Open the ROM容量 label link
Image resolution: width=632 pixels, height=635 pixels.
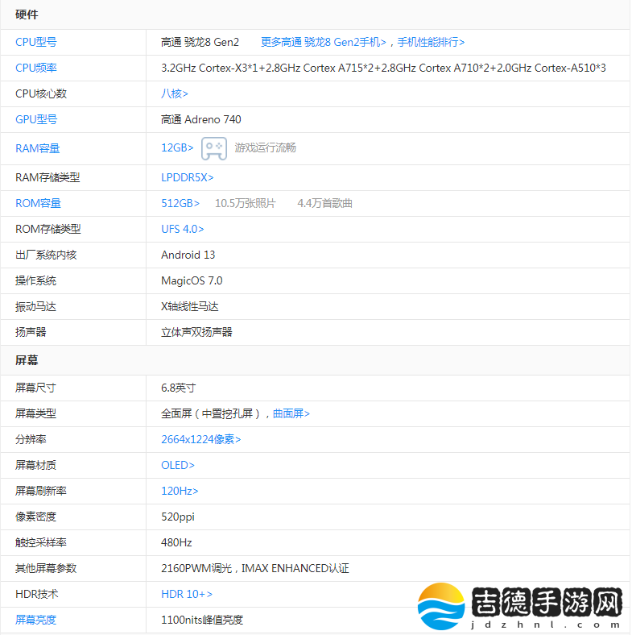click(38, 203)
